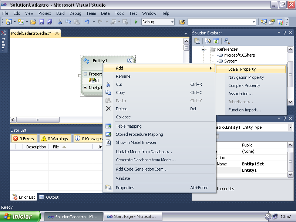Viewport: 296px width, 222px height.
Task: Click the Solution Explorer scroll down arrow
Action: tap(290, 102)
